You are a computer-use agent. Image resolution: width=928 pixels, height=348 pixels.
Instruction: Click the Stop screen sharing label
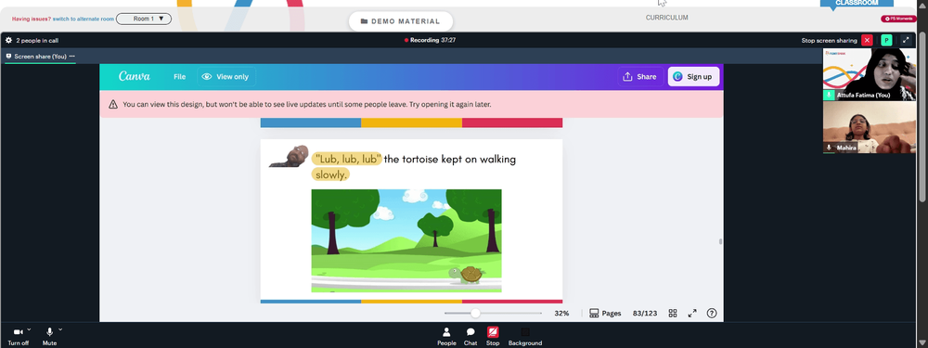(829, 40)
